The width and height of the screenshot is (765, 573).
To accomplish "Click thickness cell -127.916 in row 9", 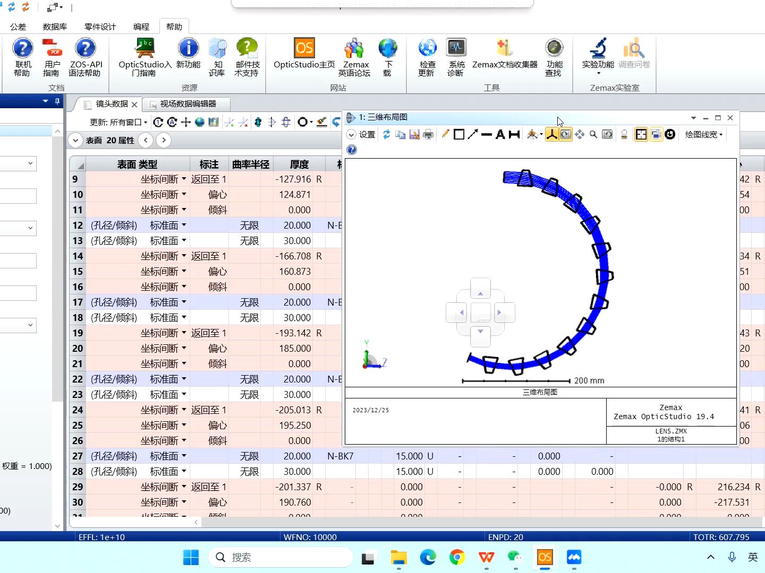I will 293,179.
